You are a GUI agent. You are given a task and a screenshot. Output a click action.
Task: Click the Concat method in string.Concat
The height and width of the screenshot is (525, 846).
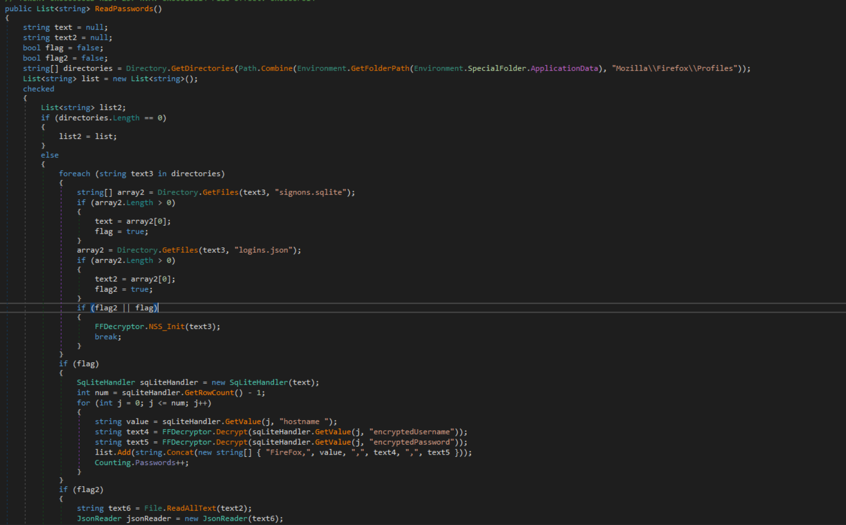(180, 452)
